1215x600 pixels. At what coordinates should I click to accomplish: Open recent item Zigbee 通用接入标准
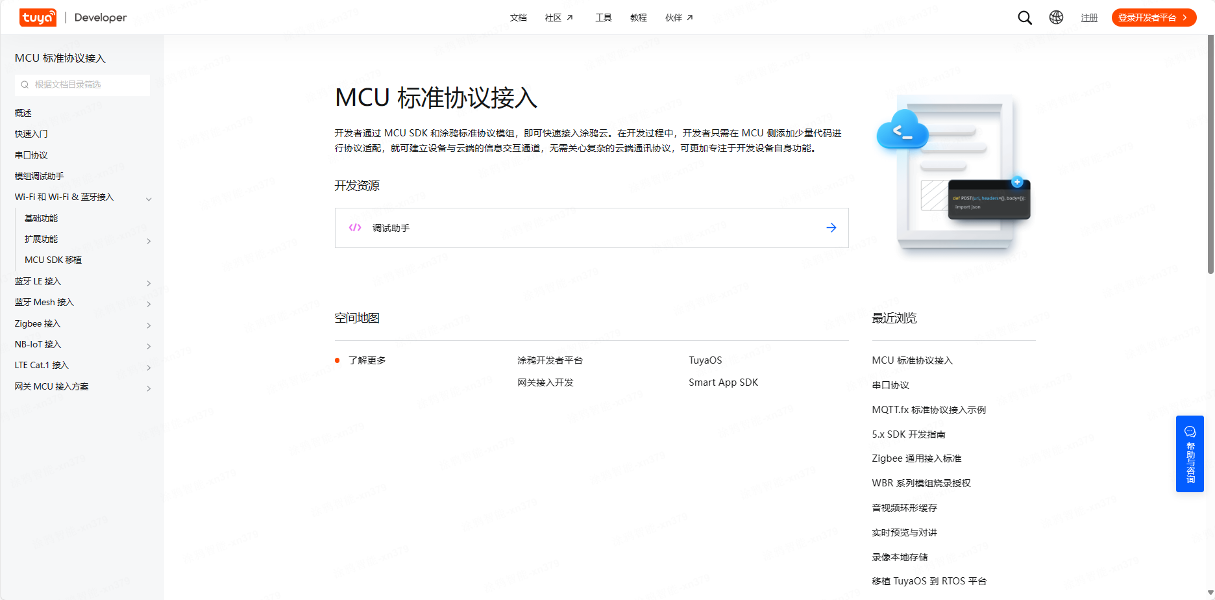[916, 458]
